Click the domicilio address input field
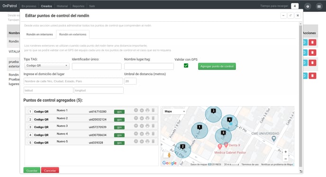This screenshot has height=177, width=326. pos(73,81)
